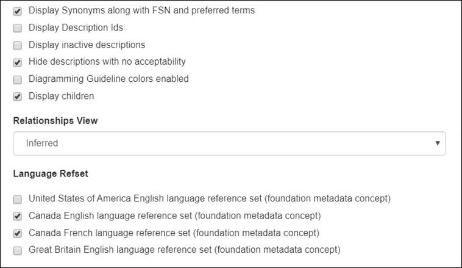This screenshot has height=268, width=462.
Task: Enable Diagramming Guideline colors checkbox
Action: pyautogui.click(x=18, y=79)
